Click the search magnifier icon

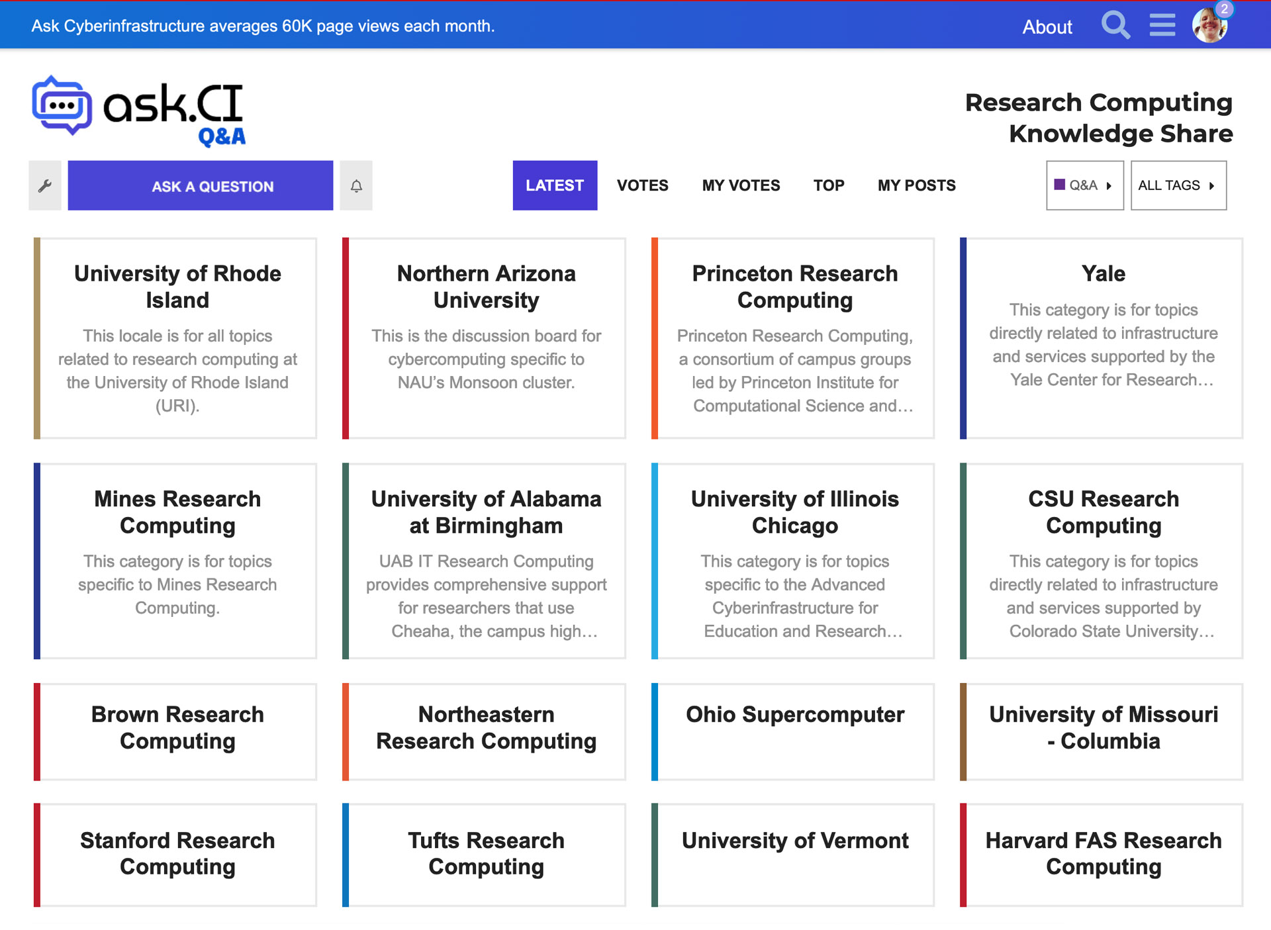coord(1115,26)
